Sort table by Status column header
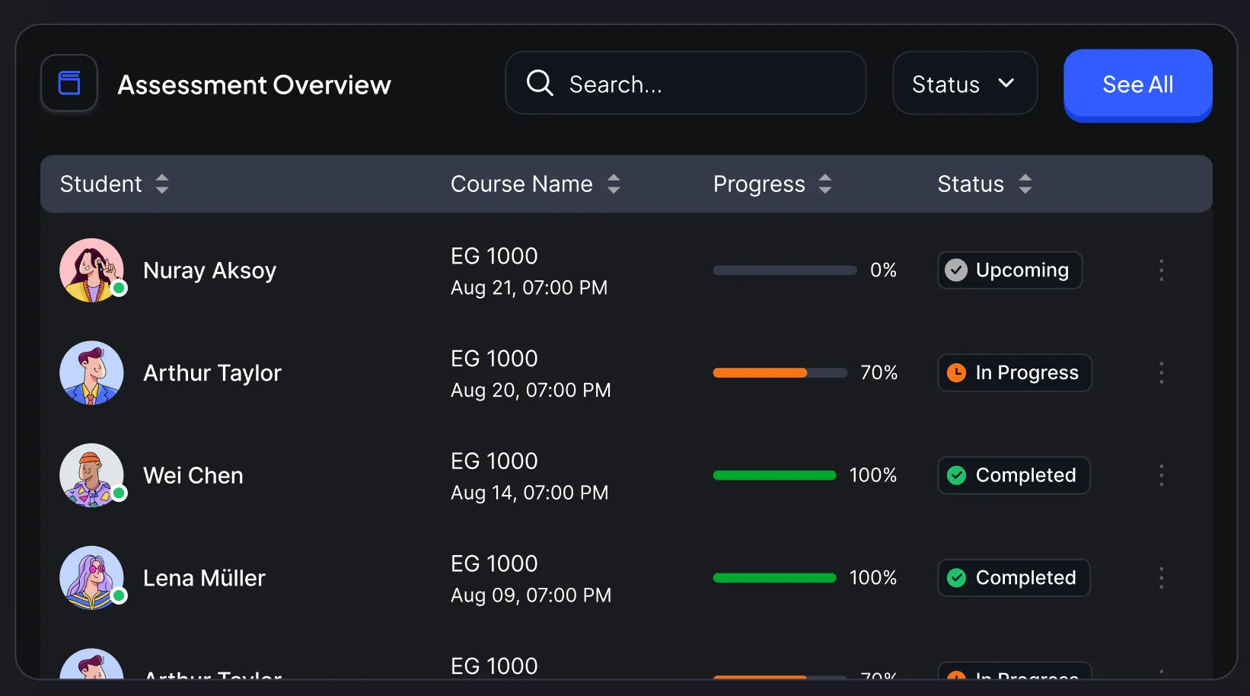 [x=985, y=184]
